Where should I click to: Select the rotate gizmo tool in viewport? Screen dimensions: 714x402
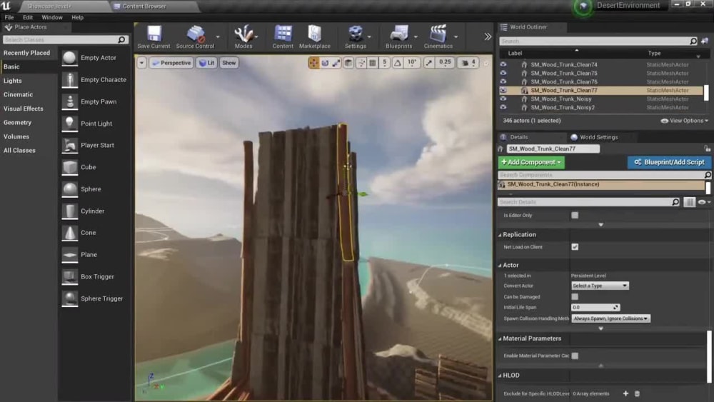click(x=325, y=63)
